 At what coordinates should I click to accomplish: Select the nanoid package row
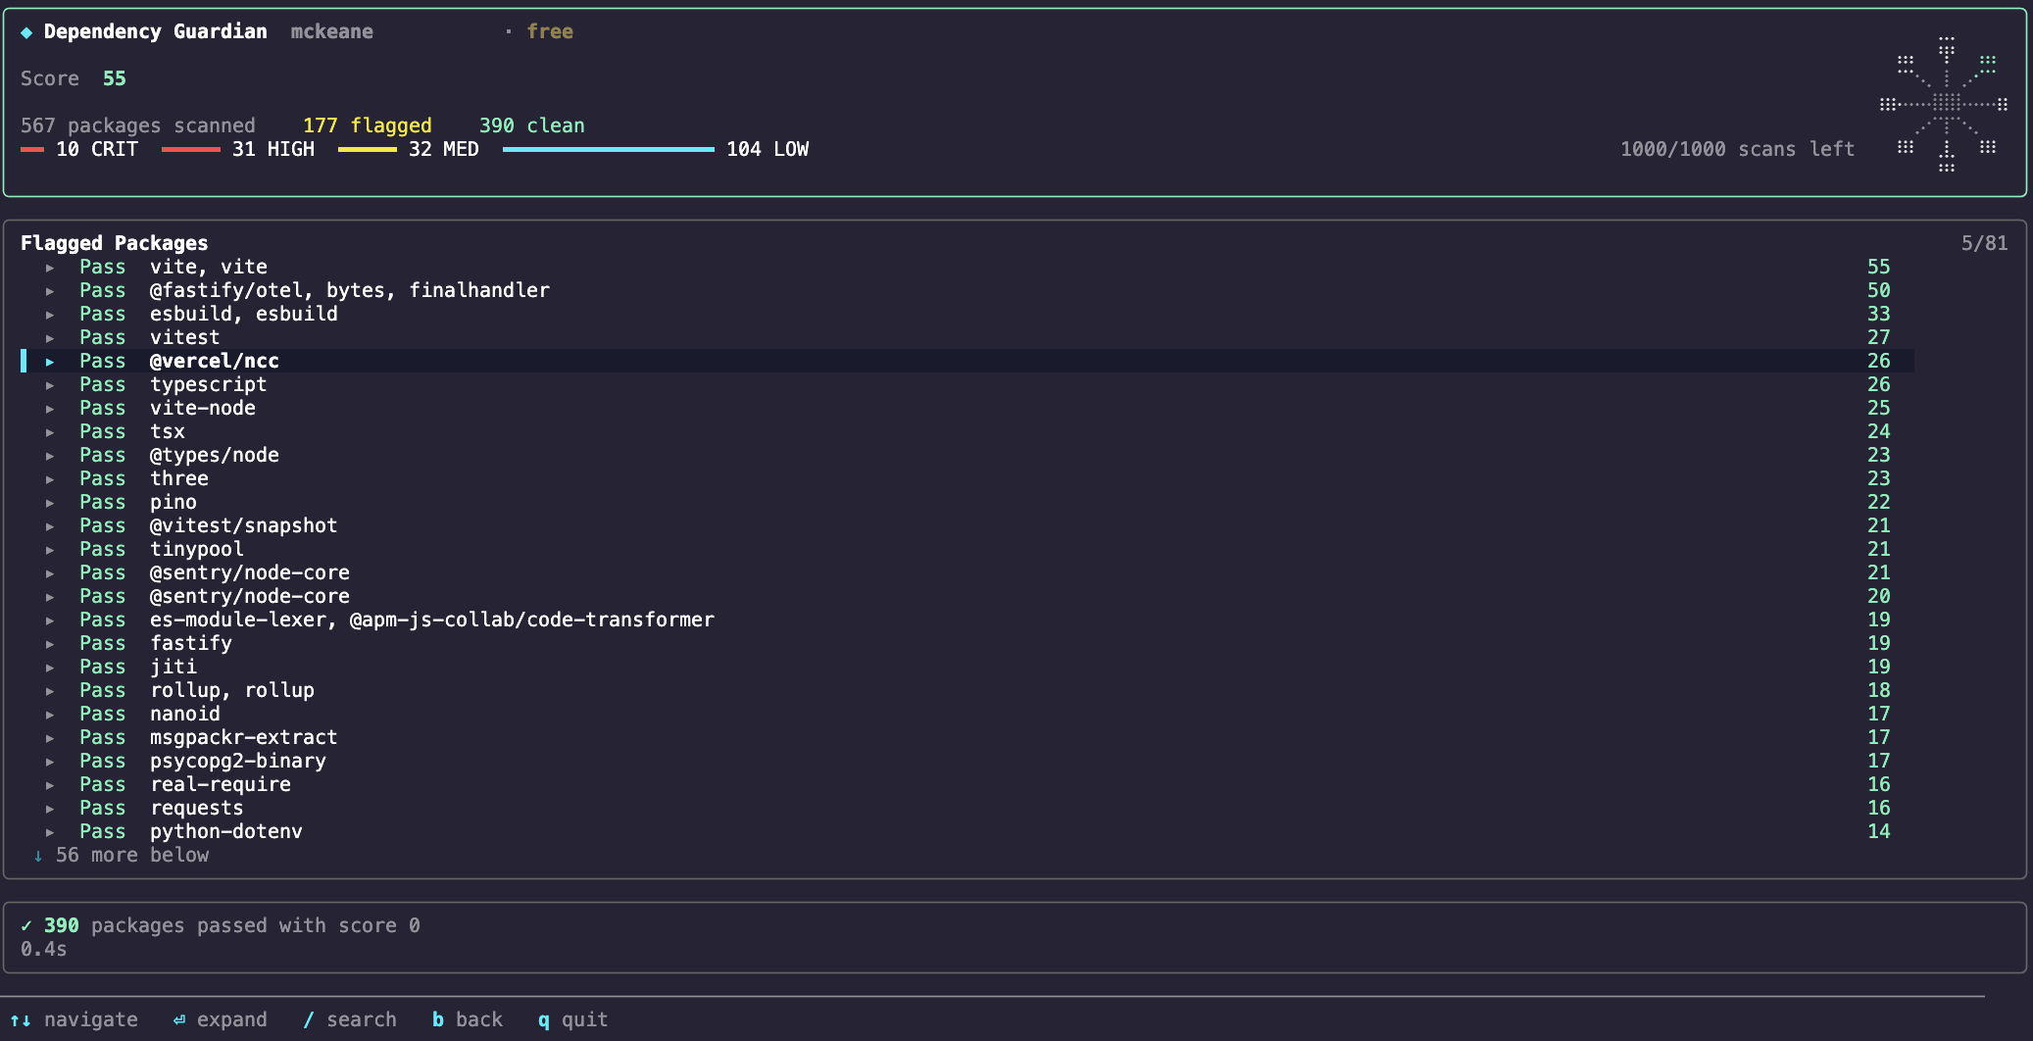[967, 714]
